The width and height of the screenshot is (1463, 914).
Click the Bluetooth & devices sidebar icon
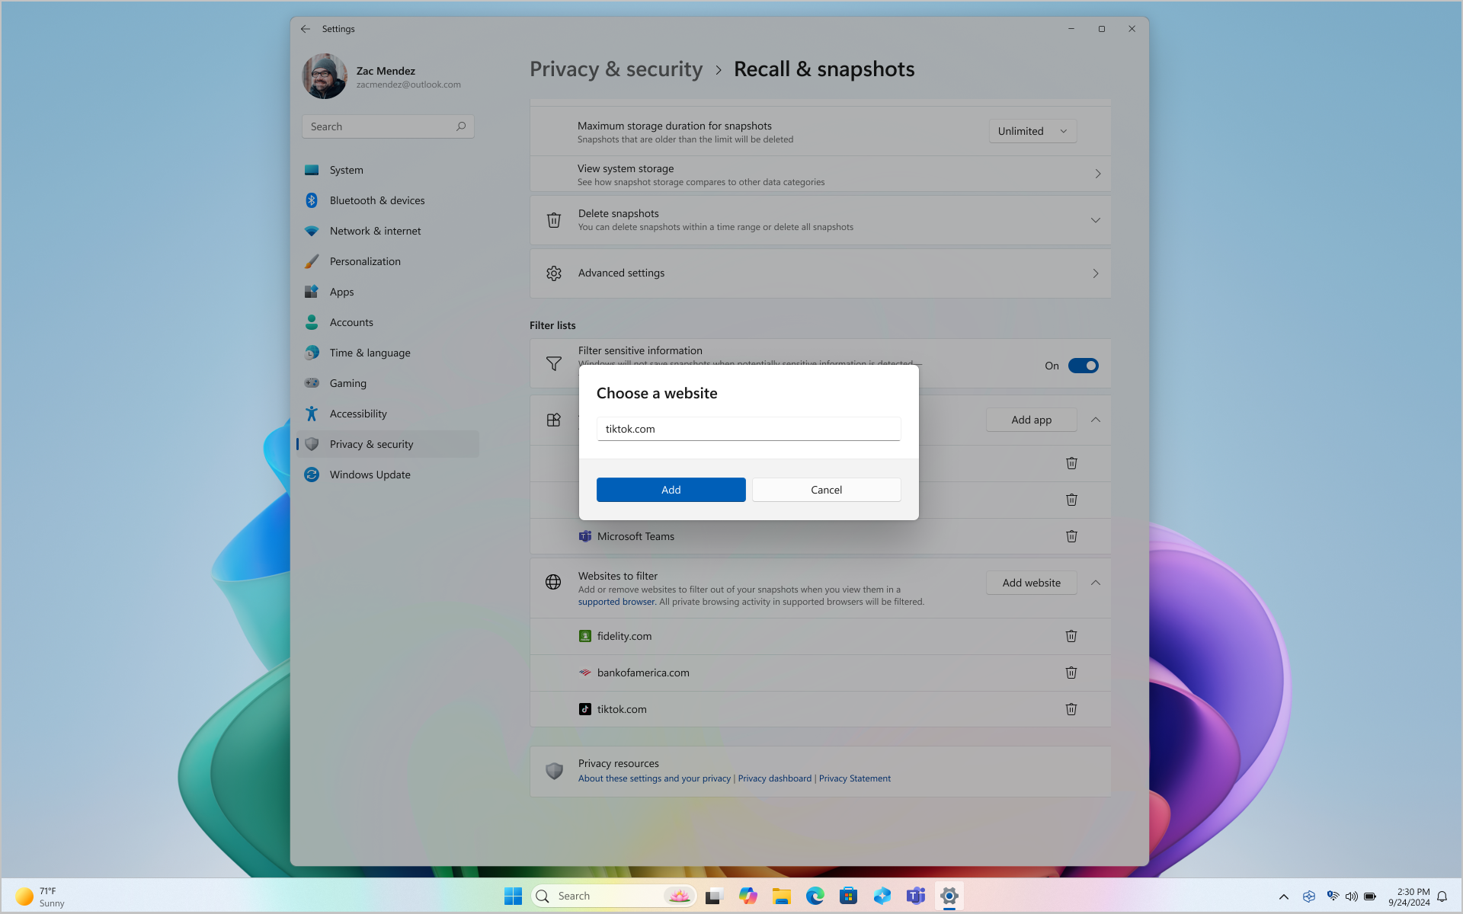tap(312, 199)
